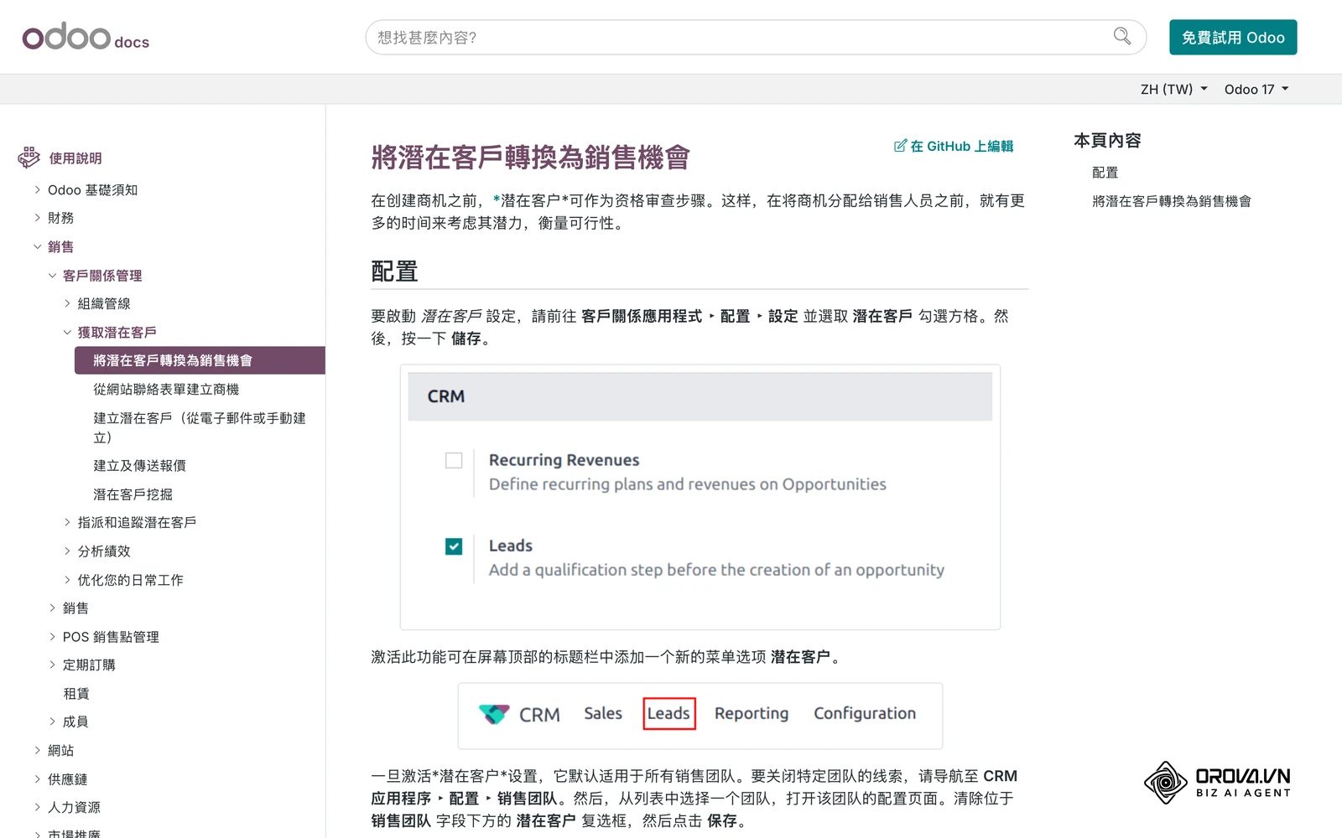Click the Odoo docs logo
Viewport: 1342px width, 838px height.
(86, 37)
